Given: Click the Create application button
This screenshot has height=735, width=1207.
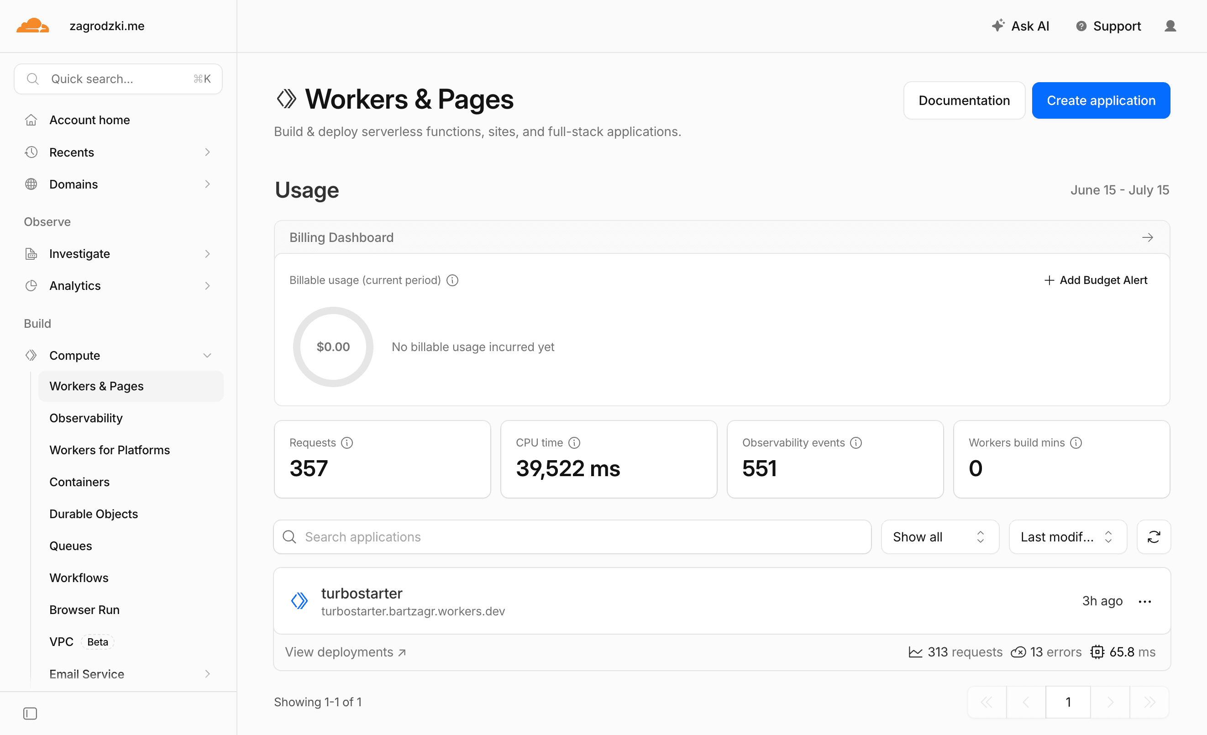Looking at the screenshot, I should 1101,100.
